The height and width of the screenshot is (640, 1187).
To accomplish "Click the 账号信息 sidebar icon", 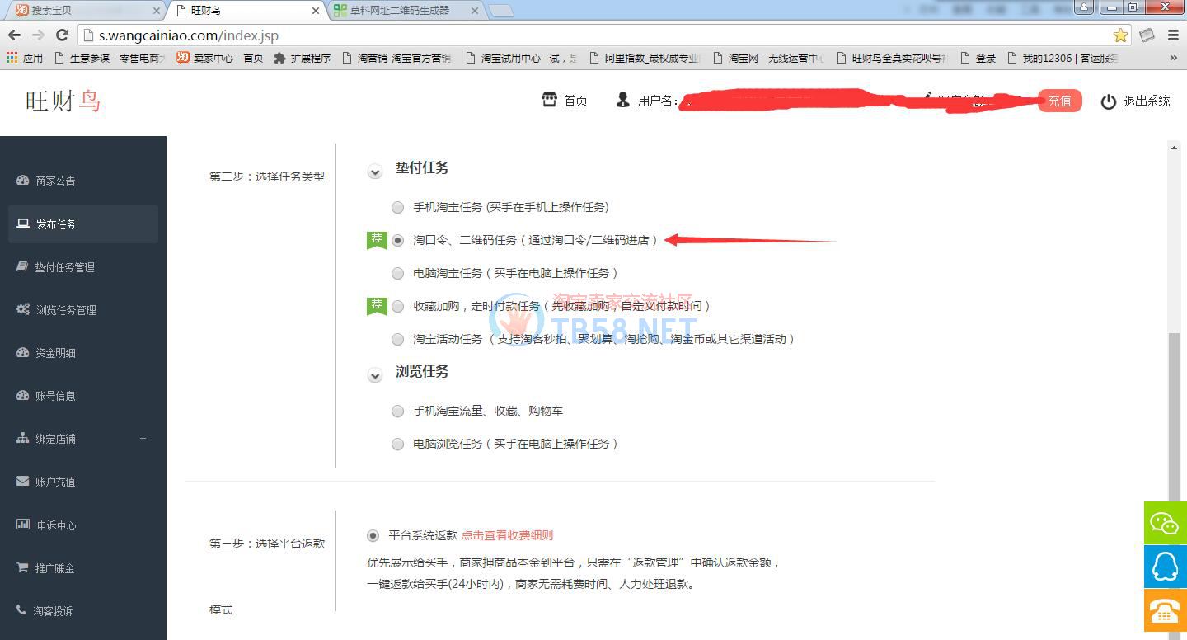I will 22,395.
